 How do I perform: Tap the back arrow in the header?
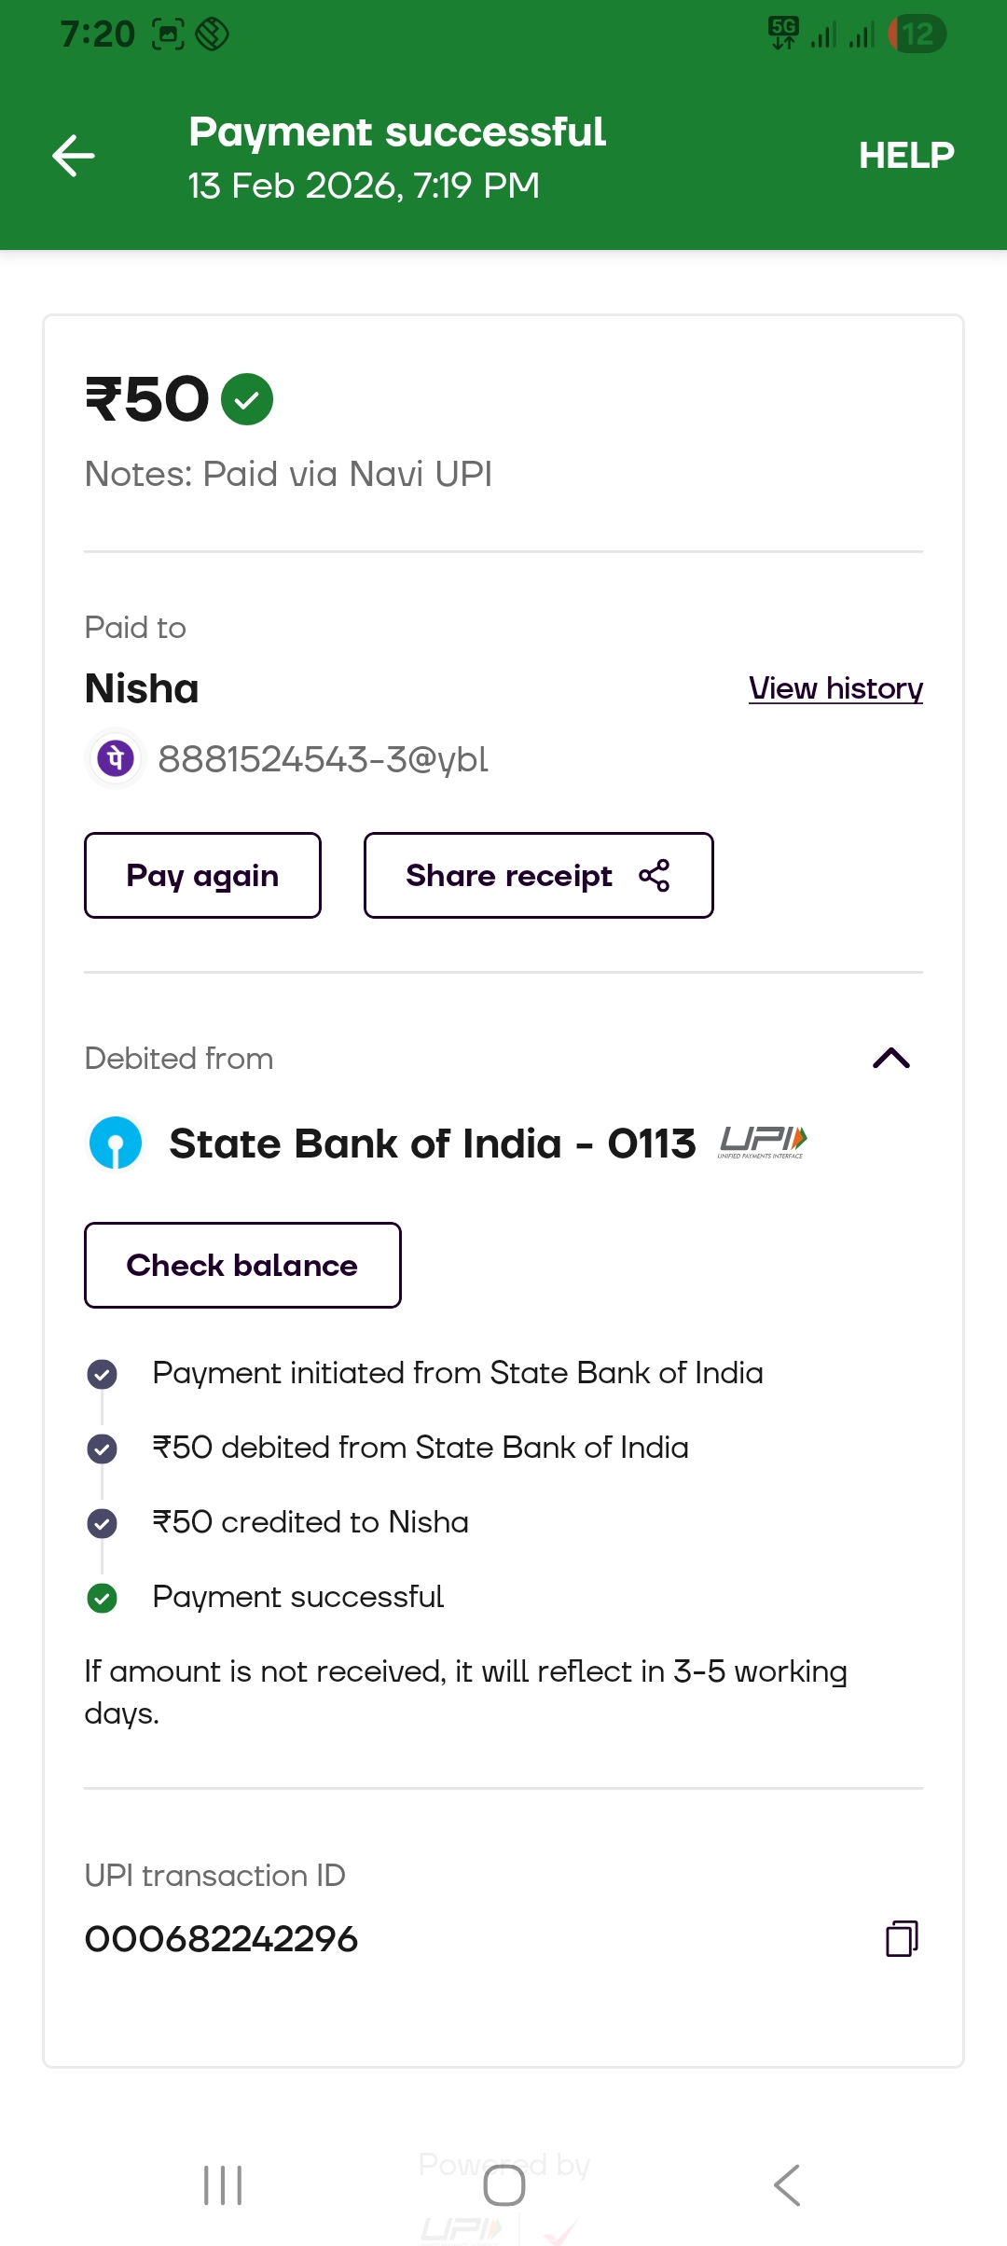click(x=74, y=155)
